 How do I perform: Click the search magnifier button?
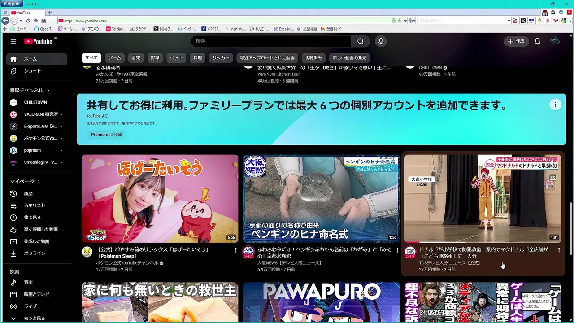coord(361,41)
